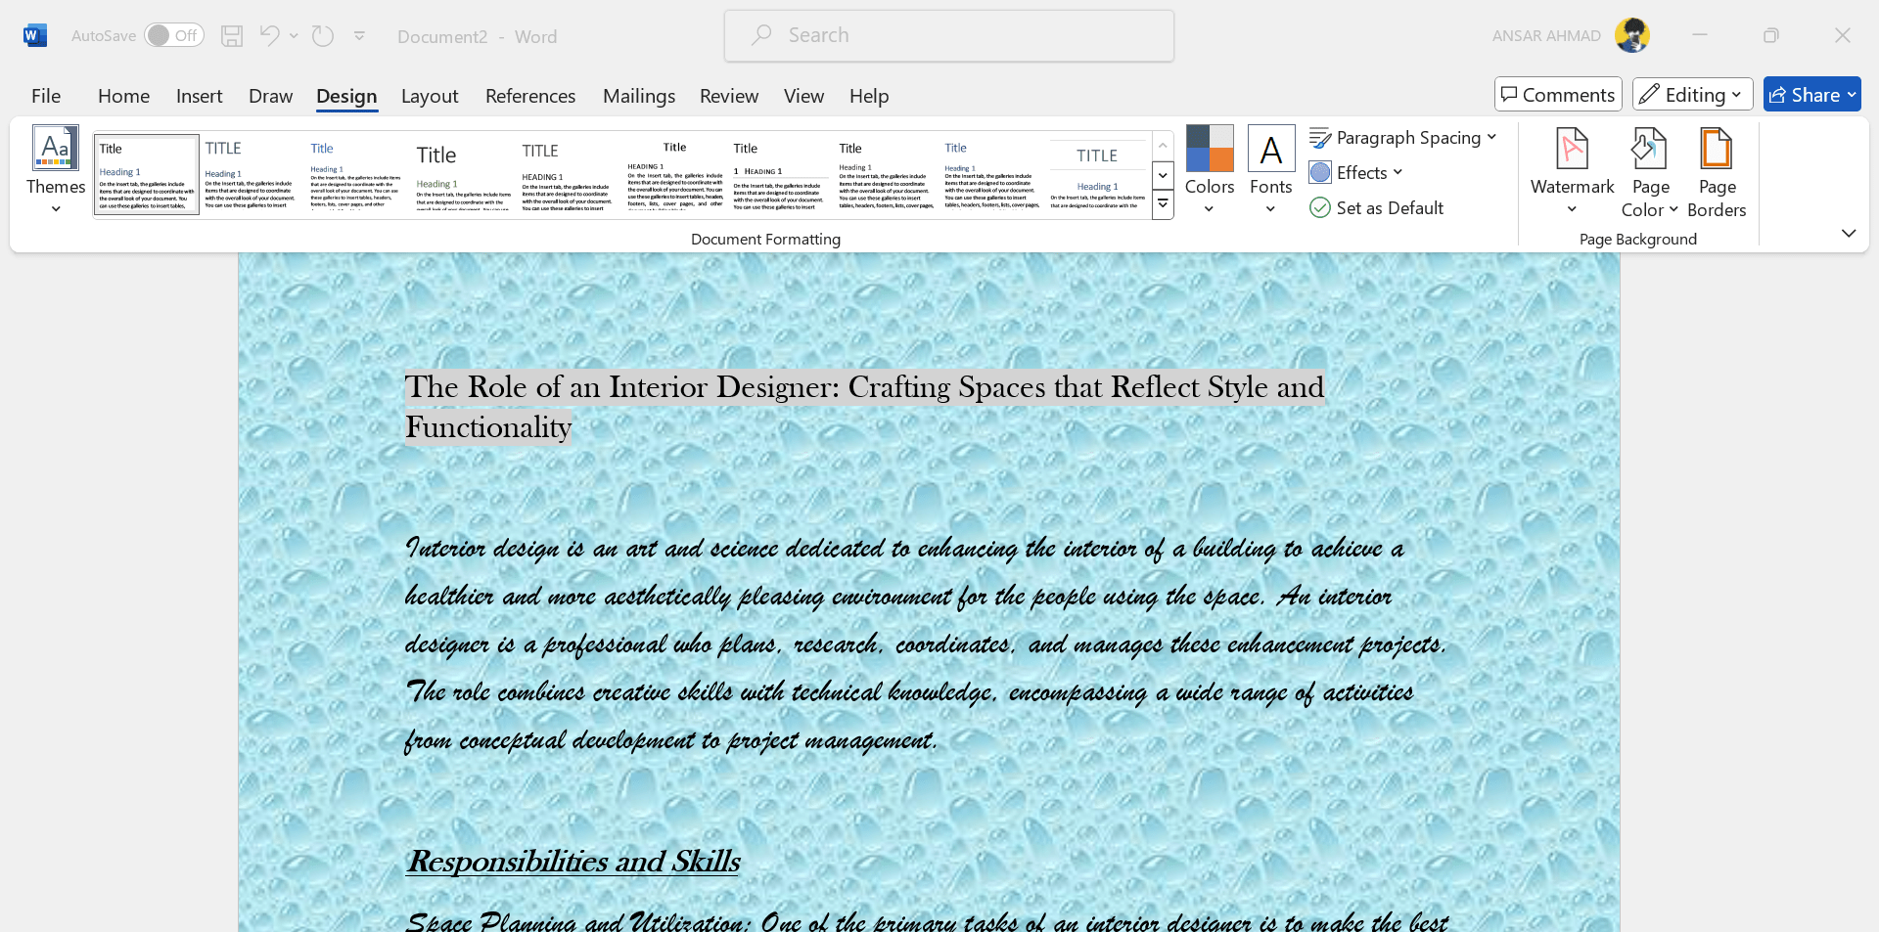The width and height of the screenshot is (1879, 932).
Task: Open the Watermark menu
Action: pos(1572,173)
